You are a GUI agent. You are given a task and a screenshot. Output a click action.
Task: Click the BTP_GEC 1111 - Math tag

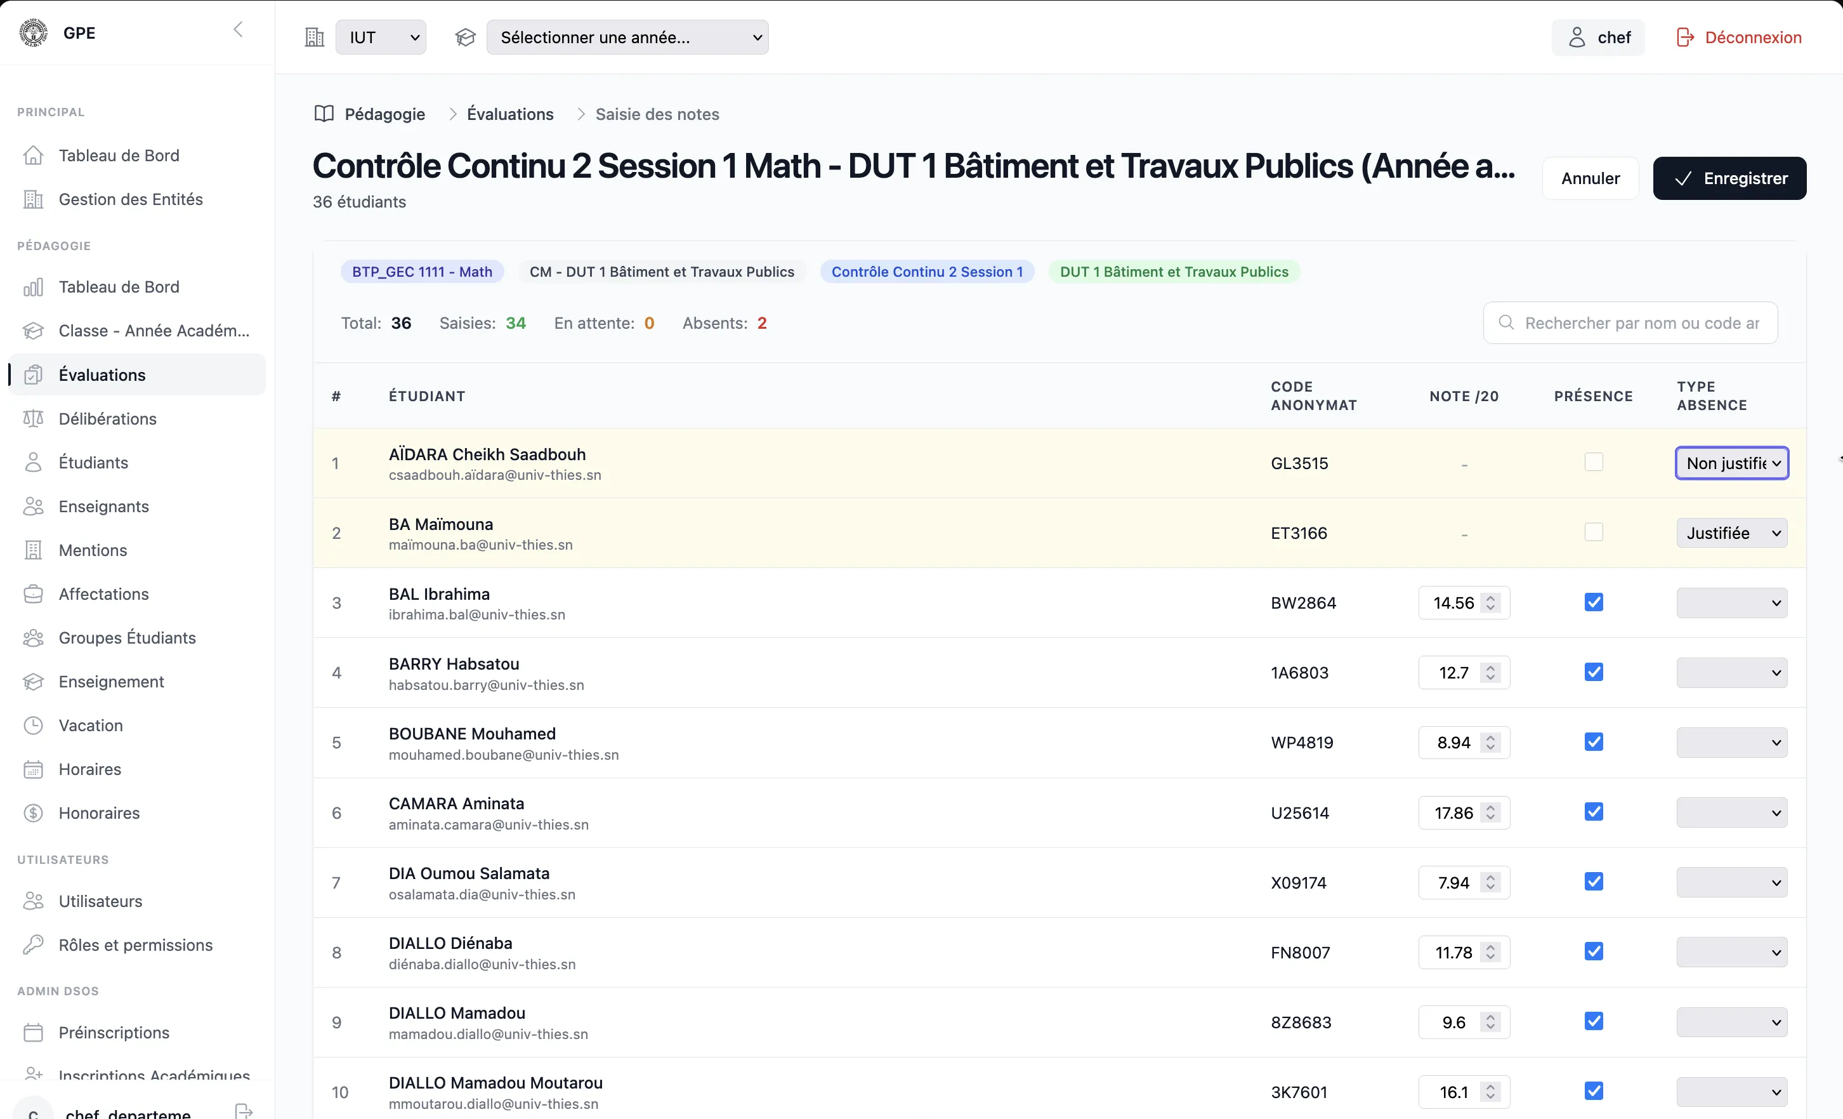pyautogui.click(x=422, y=272)
